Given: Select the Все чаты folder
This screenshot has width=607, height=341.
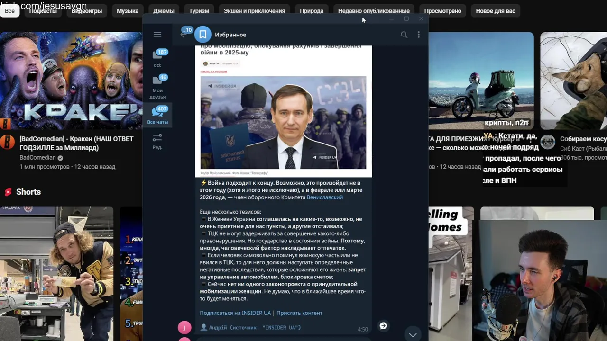Looking at the screenshot, I should [x=157, y=115].
